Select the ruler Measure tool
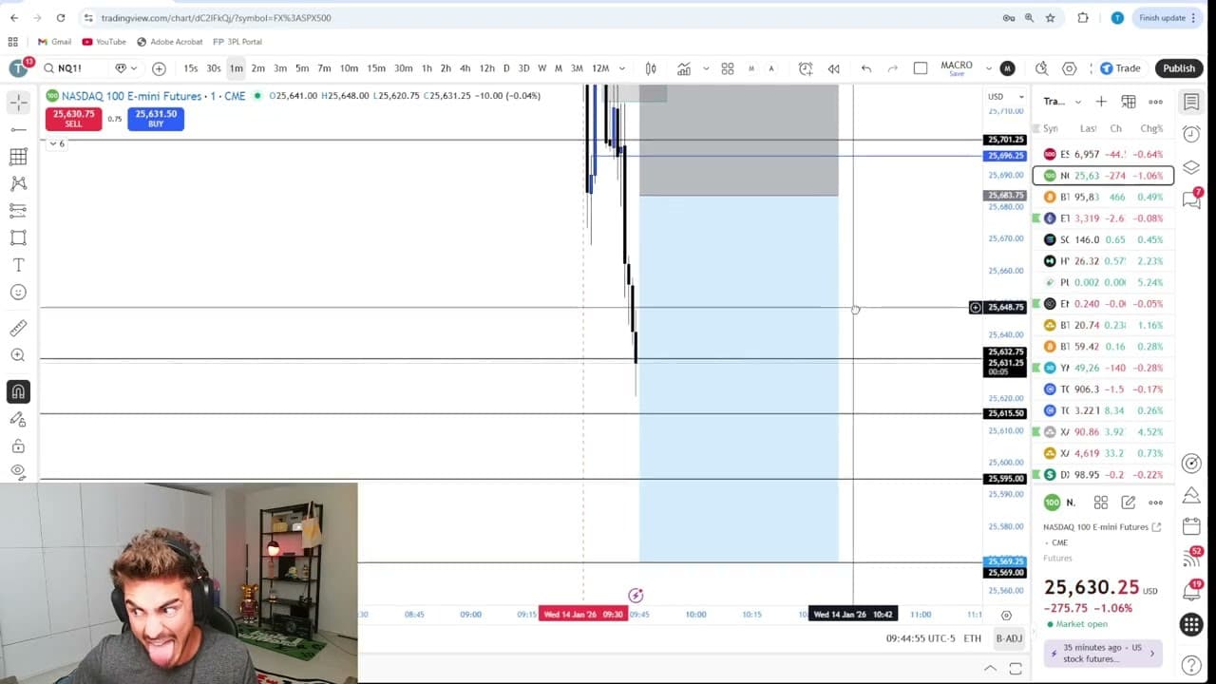Image resolution: width=1216 pixels, height=684 pixels. (x=18, y=328)
